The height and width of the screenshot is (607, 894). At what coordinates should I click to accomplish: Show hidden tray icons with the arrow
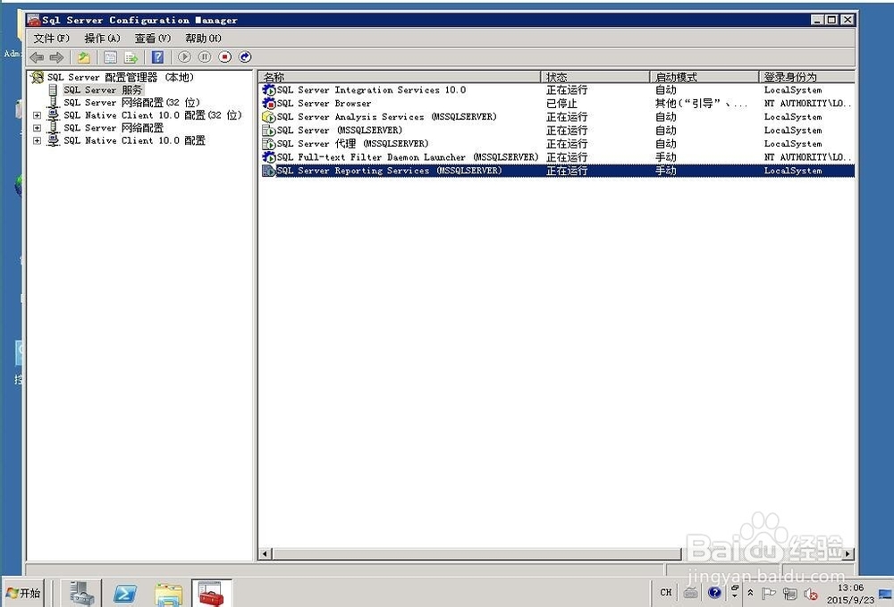(x=750, y=593)
